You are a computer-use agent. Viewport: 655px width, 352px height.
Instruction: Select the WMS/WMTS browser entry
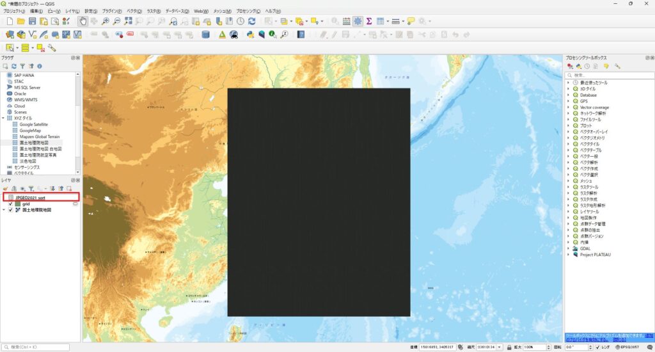click(x=26, y=100)
